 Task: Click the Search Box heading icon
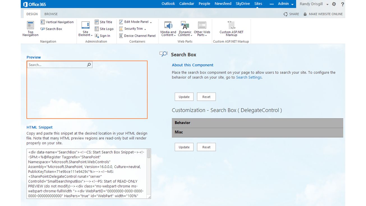(164, 54)
